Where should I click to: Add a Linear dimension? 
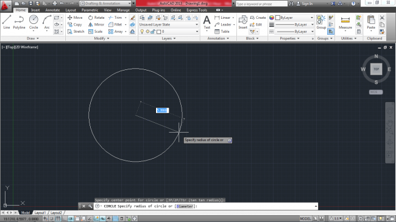[222, 18]
